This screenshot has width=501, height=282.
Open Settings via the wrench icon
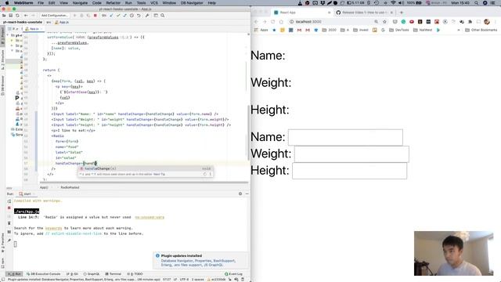(x=147, y=16)
